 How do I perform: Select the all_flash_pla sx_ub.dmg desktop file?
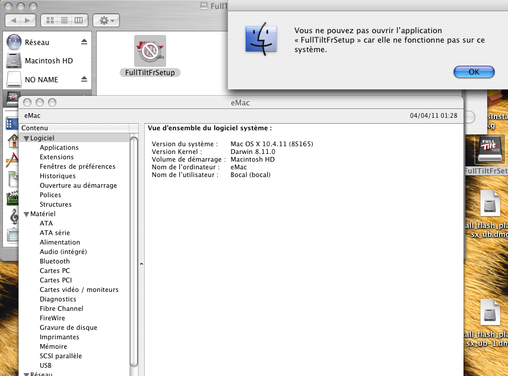(x=490, y=204)
